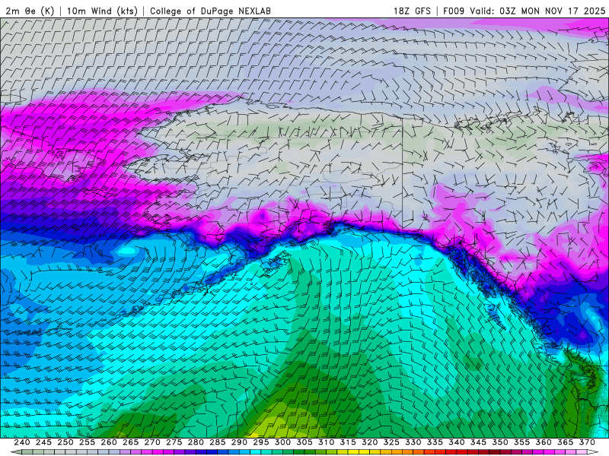This screenshot has width=609, height=456.
Task: Select the 370 value on the color scale
Action: click(x=587, y=442)
